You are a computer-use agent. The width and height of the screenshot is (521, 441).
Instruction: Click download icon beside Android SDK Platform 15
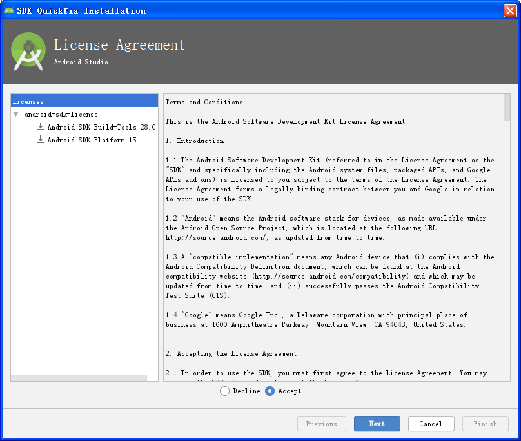(41, 139)
